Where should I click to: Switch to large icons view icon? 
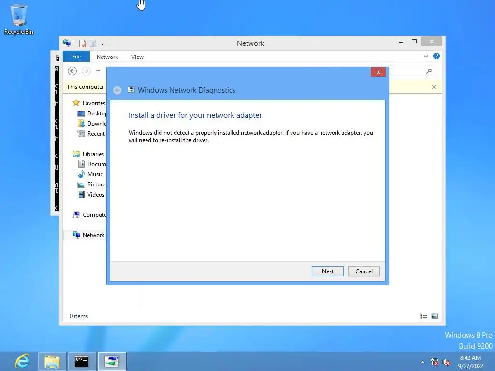coord(435,316)
